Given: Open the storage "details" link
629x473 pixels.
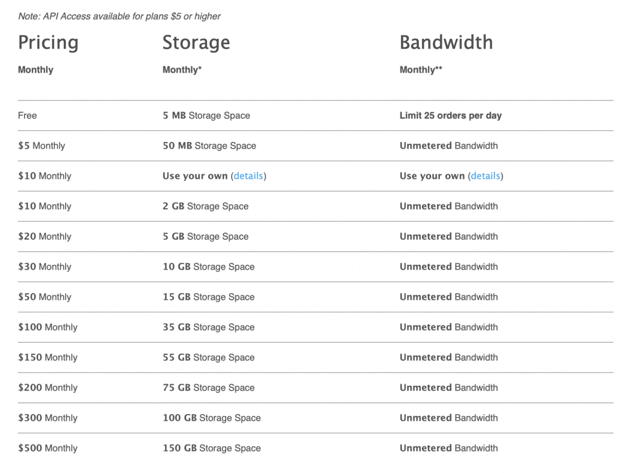Looking at the screenshot, I should pyautogui.click(x=248, y=176).
